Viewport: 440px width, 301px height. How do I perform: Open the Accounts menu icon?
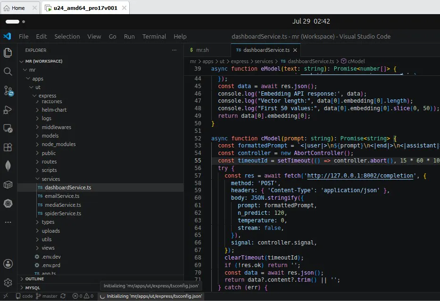point(8,264)
